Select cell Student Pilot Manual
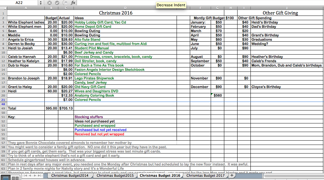This screenshot has height=180, width=324. tap(125, 48)
